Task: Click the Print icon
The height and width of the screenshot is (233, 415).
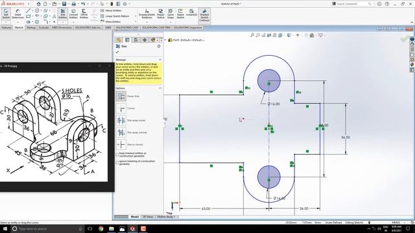Action: 73,4
